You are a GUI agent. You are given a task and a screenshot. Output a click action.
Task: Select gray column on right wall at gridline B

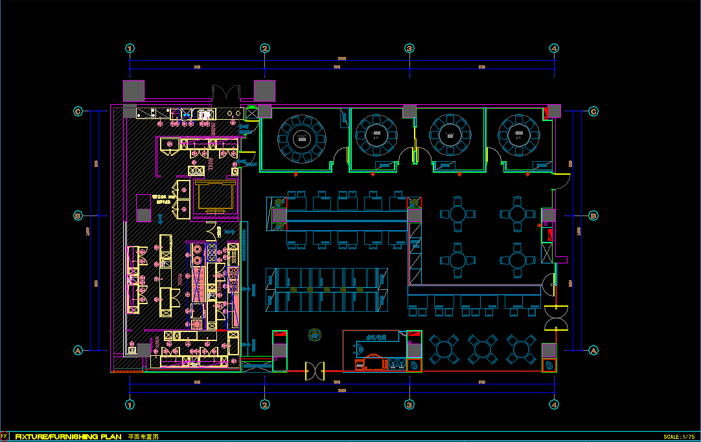549,215
